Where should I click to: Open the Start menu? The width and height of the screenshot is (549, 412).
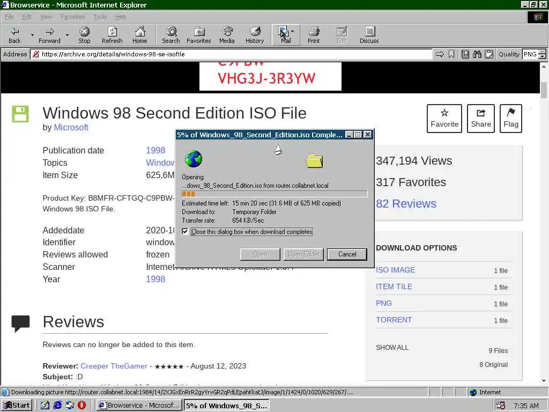17,406
